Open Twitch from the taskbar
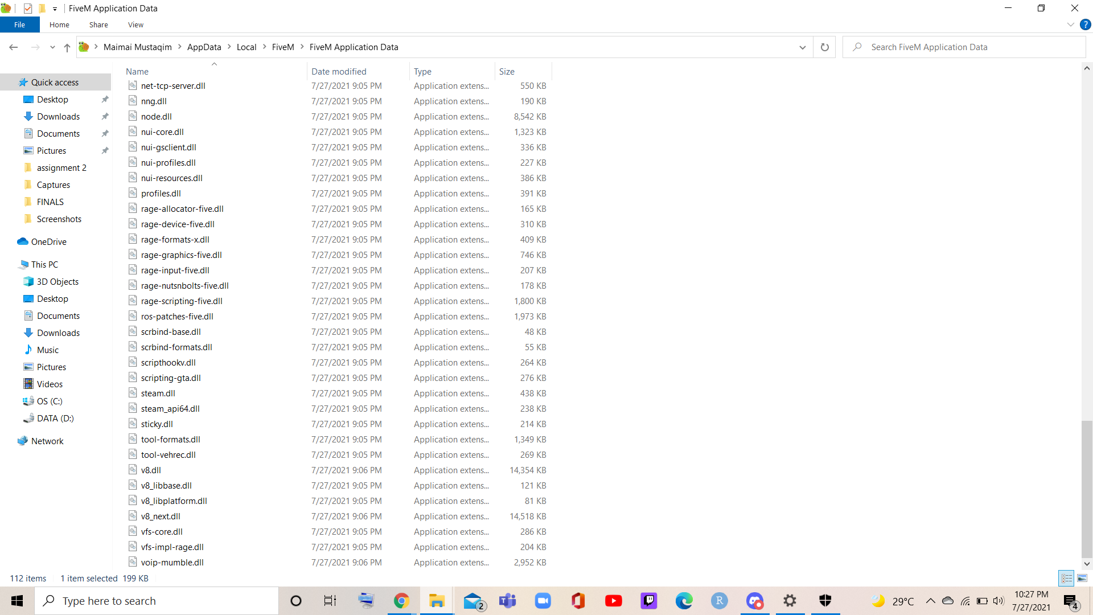The image size is (1093, 615). click(x=648, y=601)
